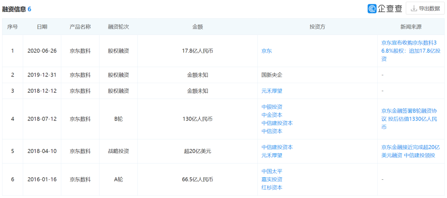Select the date 2016-01-16

[x=42, y=179]
